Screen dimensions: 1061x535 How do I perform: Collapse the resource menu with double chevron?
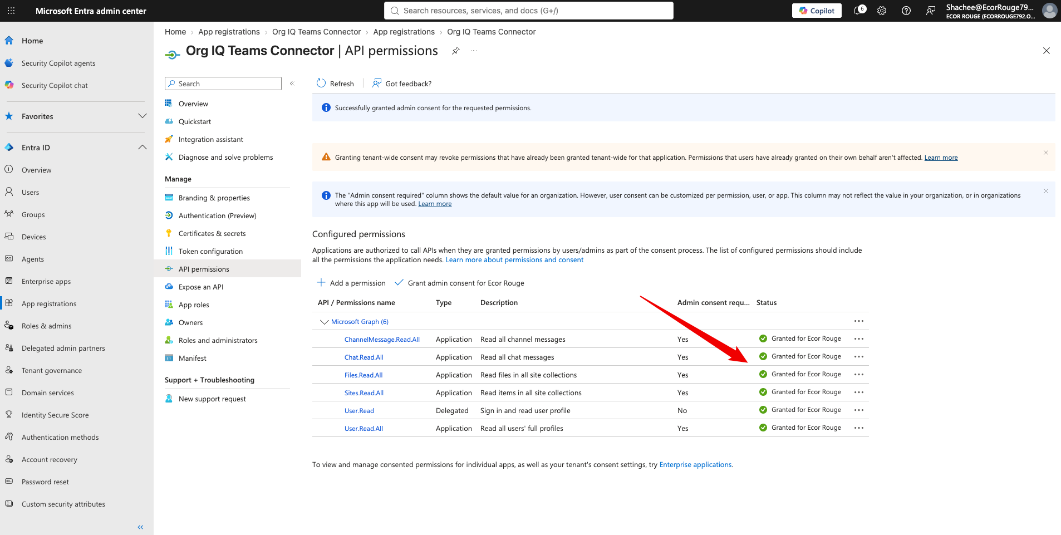pyautogui.click(x=292, y=84)
